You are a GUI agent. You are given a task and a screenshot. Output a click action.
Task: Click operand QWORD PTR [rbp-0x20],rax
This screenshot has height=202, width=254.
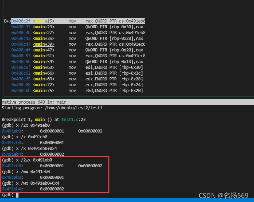pos(114,50)
